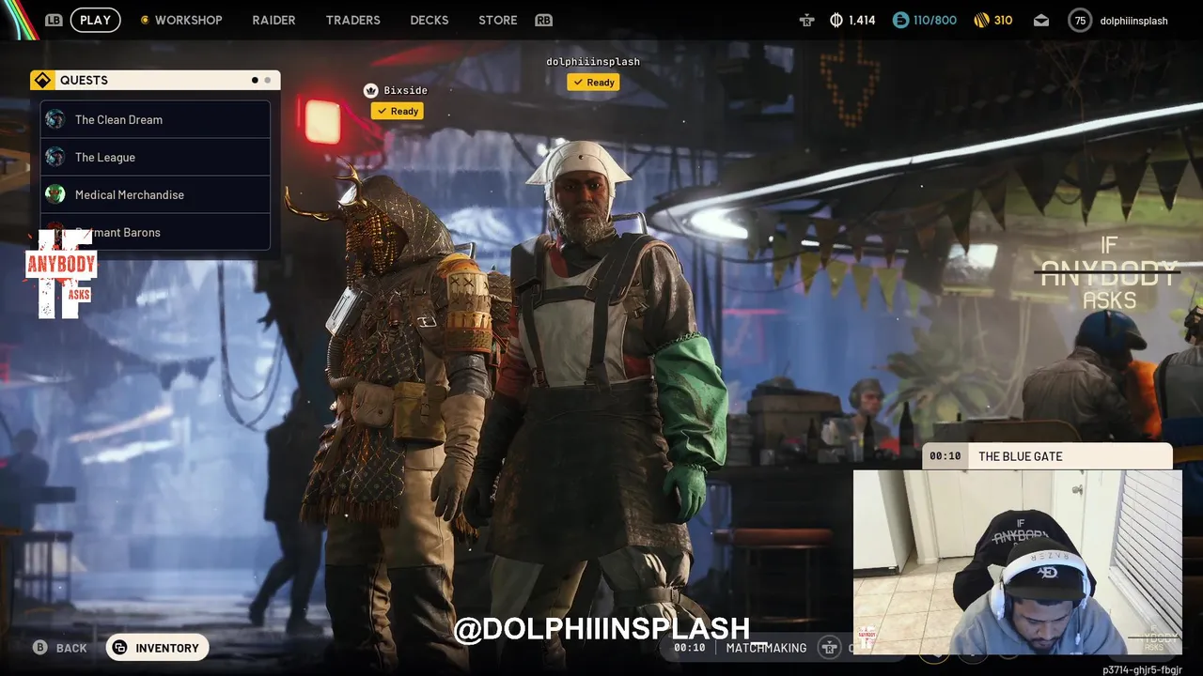Viewport: 1203px width, 676px height.
Task: Click the 1,414 coin balance
Action: point(862,20)
